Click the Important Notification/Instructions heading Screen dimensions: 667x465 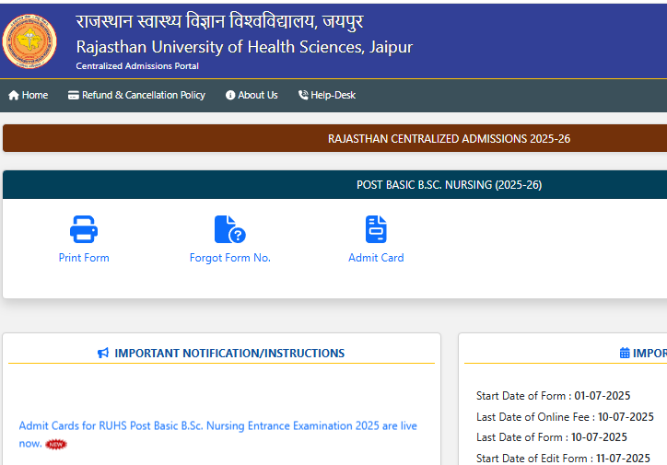pos(229,354)
